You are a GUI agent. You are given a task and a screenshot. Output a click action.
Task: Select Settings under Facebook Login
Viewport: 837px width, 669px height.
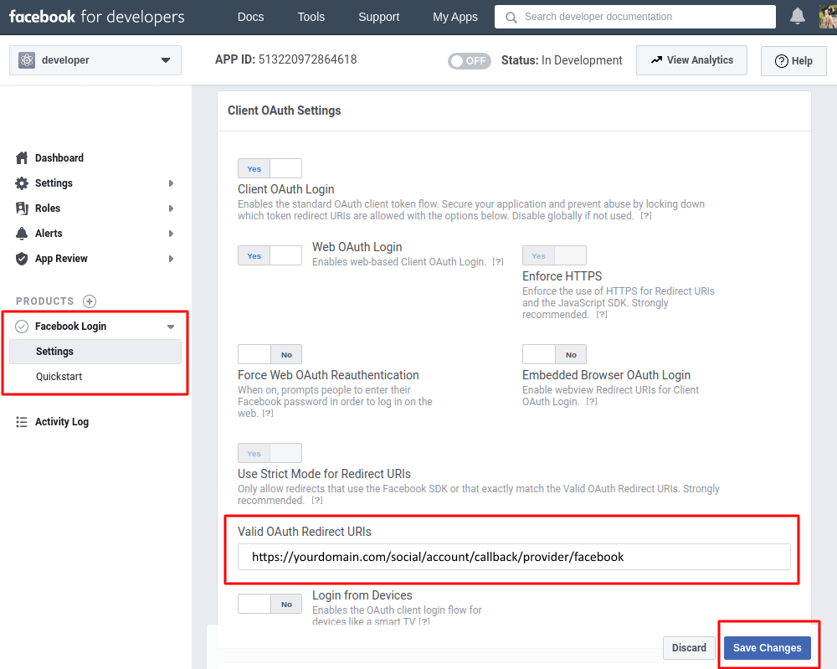point(95,352)
